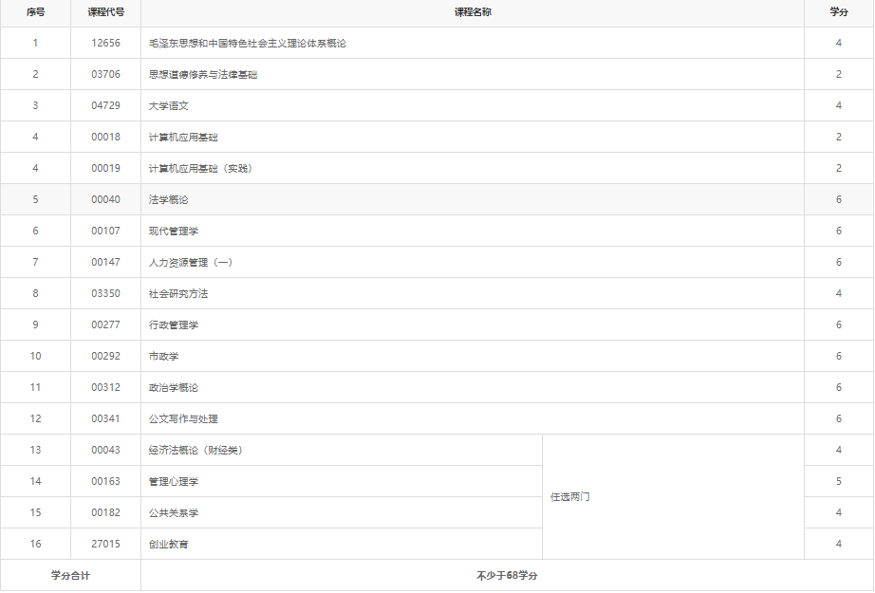Image resolution: width=875 pixels, height=593 pixels.
Task: Click the 不少于68学分 total cell
Action: pos(507,575)
